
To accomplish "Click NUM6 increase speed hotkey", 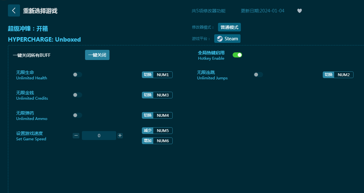I will 163,141.
